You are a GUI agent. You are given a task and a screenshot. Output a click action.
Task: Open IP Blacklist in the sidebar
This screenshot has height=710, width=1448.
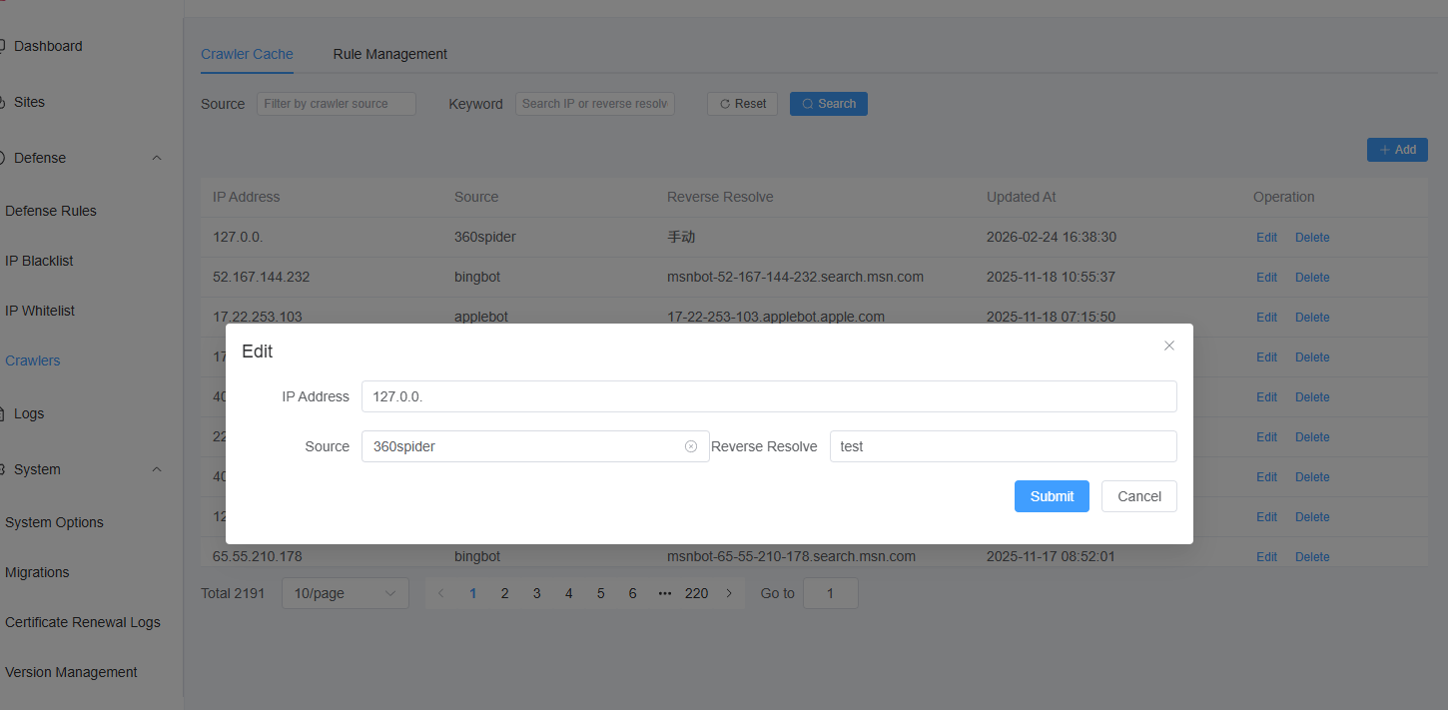click(40, 261)
